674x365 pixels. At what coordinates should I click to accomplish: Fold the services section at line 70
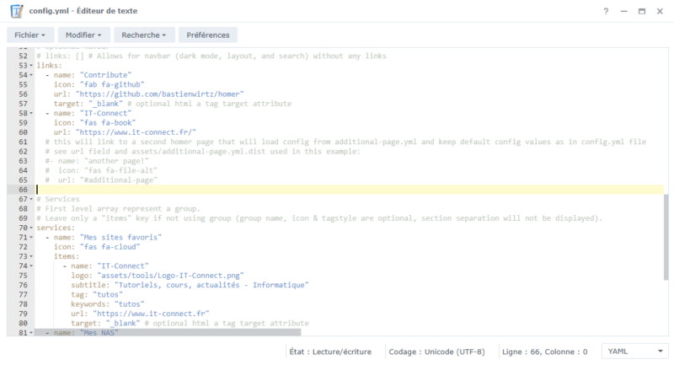click(31, 228)
